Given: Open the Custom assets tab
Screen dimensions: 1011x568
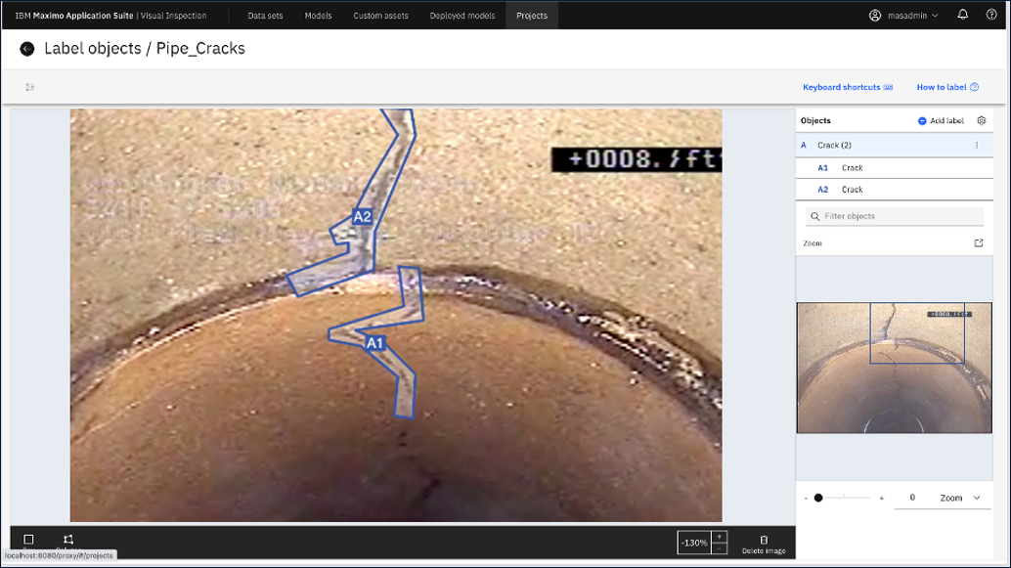Looking at the screenshot, I should point(380,16).
